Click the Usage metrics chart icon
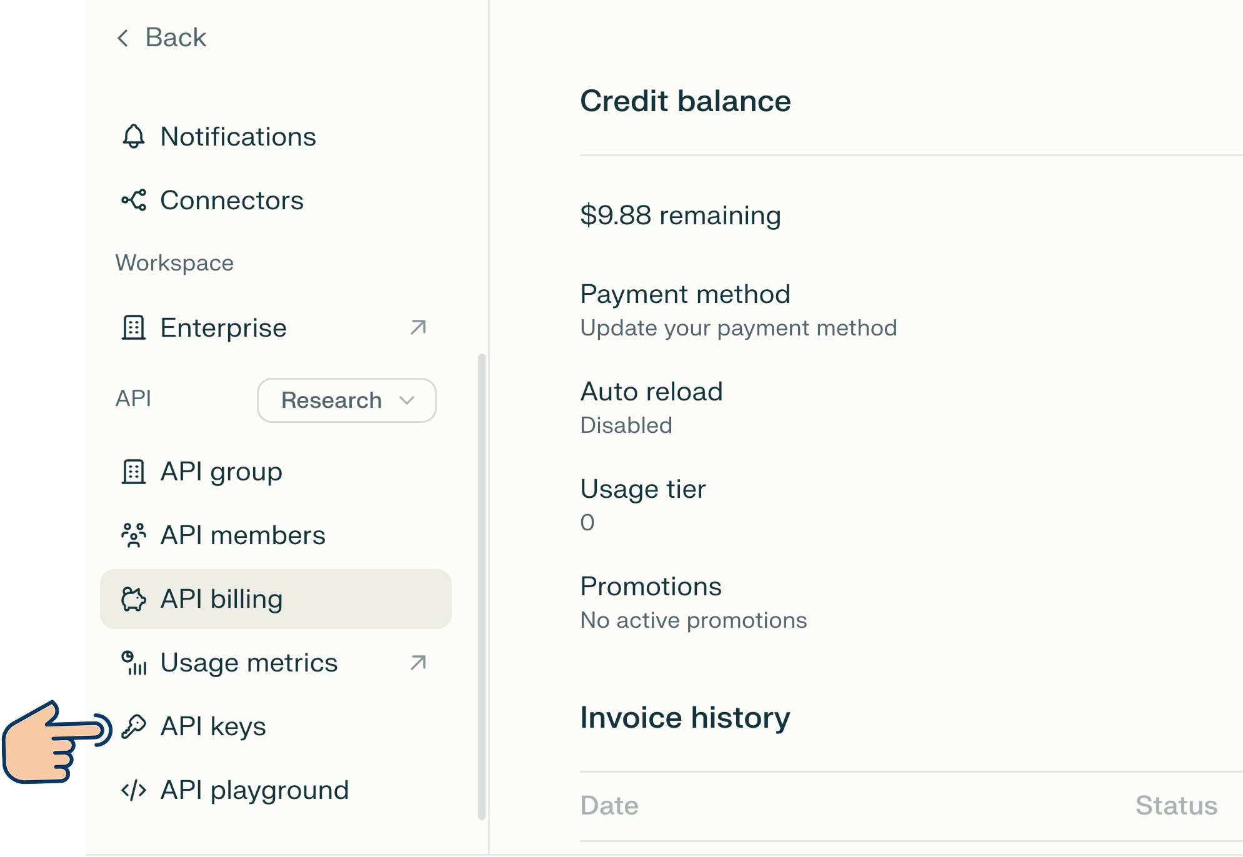The height and width of the screenshot is (857, 1243). click(x=133, y=663)
